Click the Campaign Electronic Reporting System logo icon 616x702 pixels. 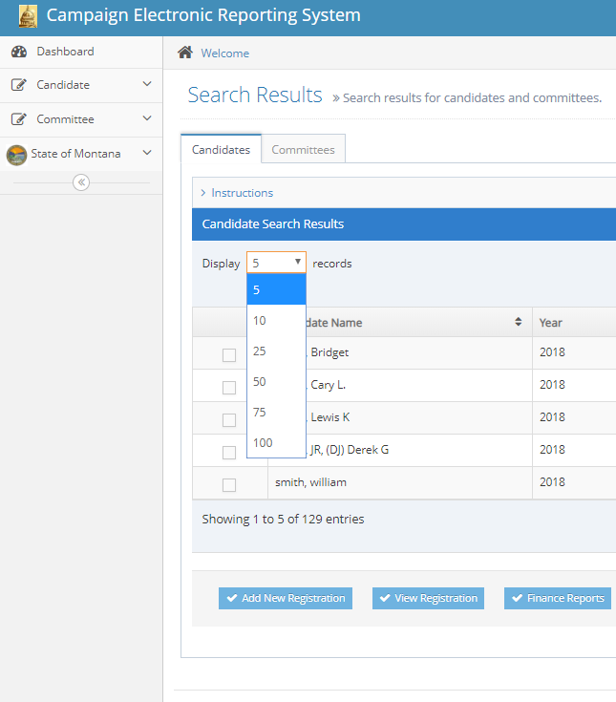[x=28, y=16]
